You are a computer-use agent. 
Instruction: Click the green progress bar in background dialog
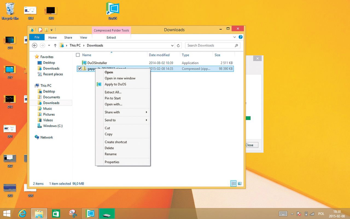[248, 118]
